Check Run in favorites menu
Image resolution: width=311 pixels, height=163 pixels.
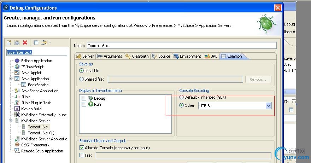(x=84, y=104)
